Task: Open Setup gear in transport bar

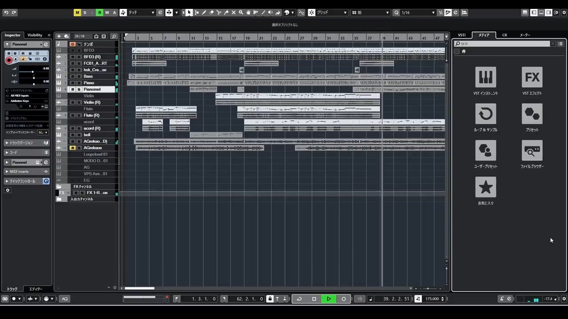Action: tap(564, 299)
